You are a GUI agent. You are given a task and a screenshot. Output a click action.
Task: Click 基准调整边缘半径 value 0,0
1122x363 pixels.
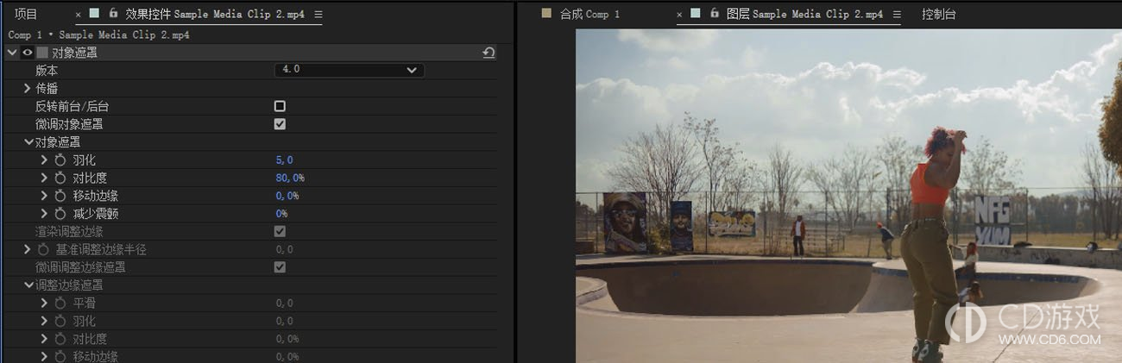click(284, 249)
